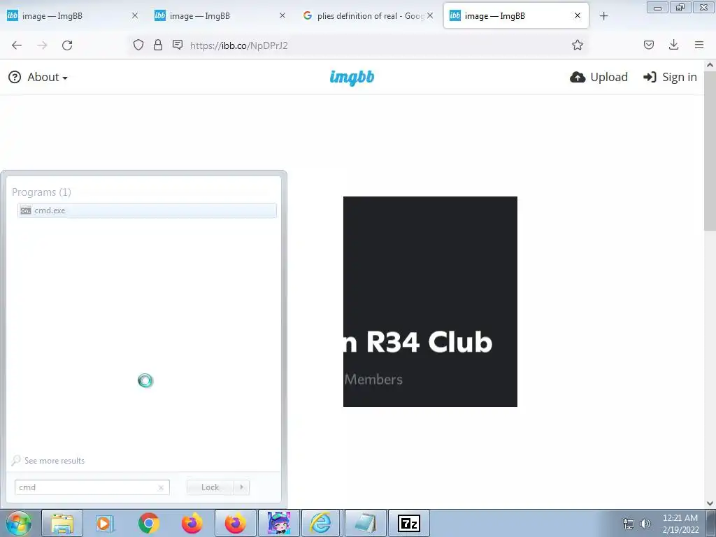The image size is (716, 537).
Task: Click the page vertical scrollbar thumb
Action: point(710,151)
